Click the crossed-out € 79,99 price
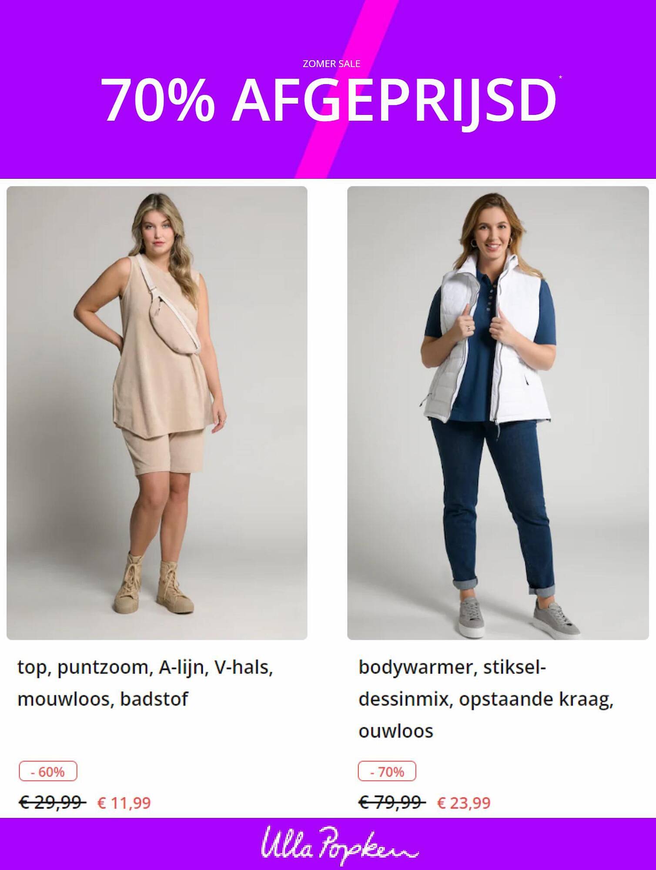The width and height of the screenshot is (656, 870). (x=392, y=802)
